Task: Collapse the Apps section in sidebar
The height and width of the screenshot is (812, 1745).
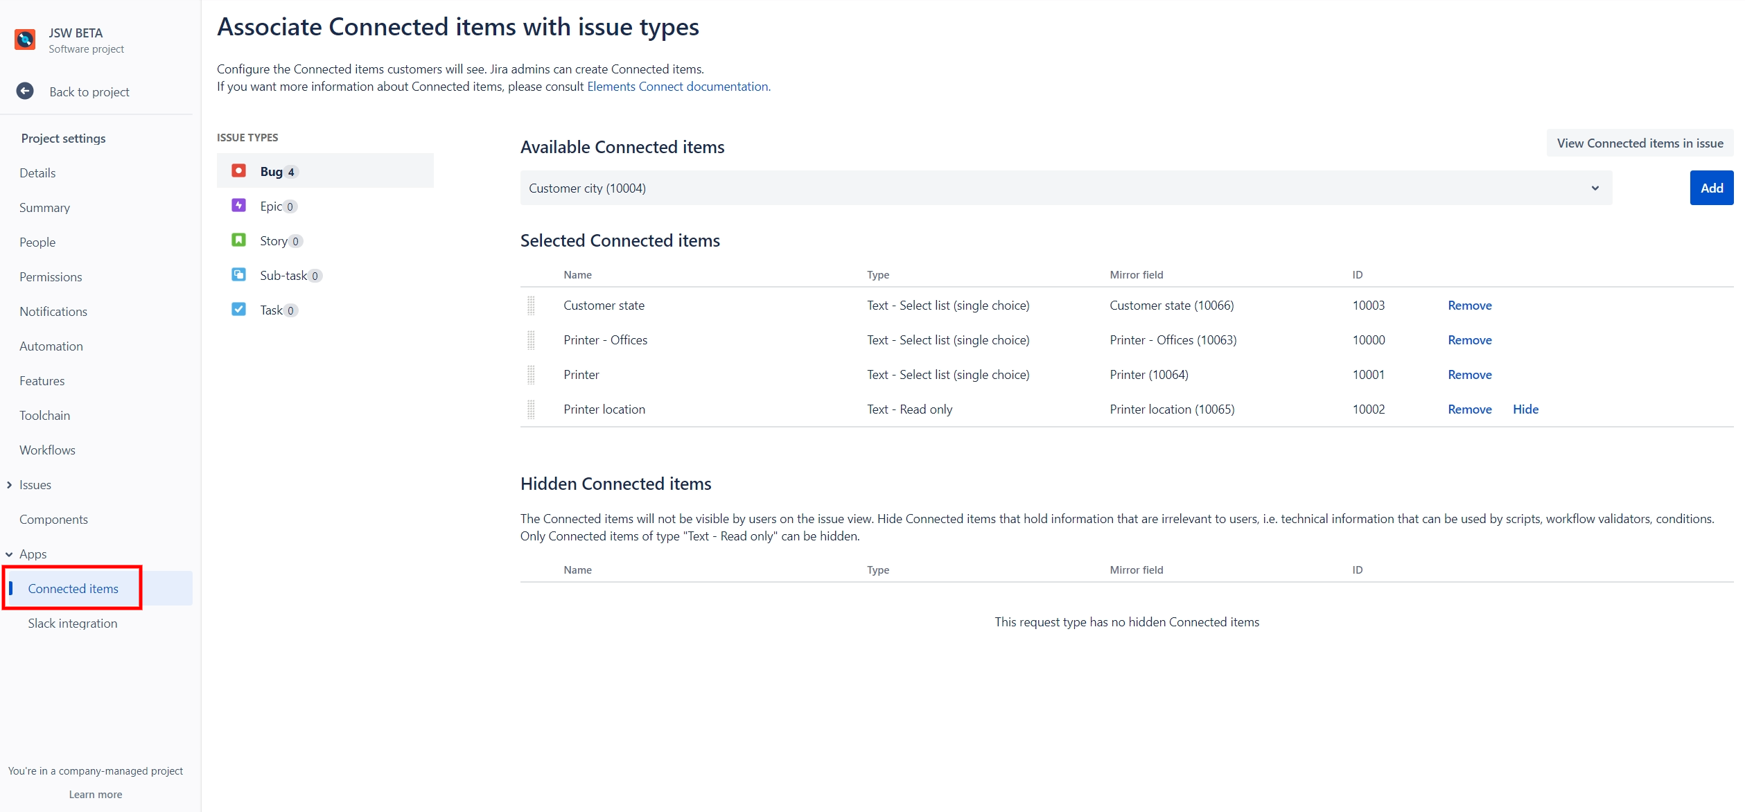Action: [10, 554]
